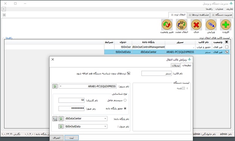Click the وضعیت column header

pyautogui.click(x=218, y=42)
